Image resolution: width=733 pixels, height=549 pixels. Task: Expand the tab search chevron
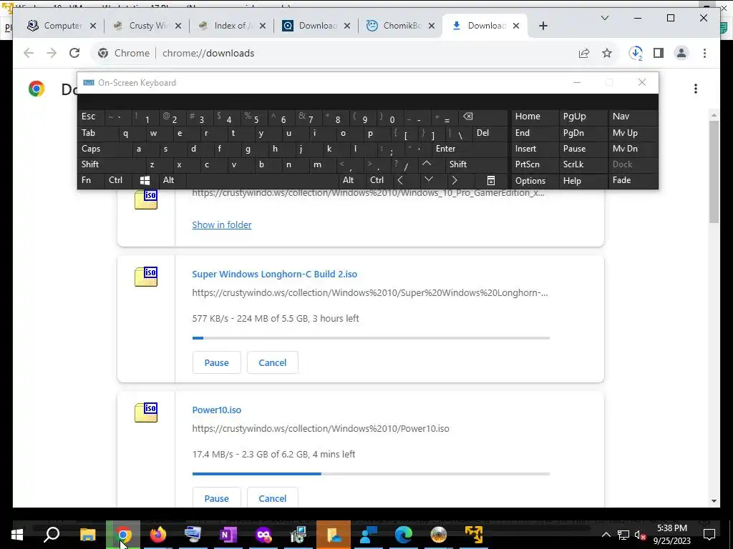click(604, 18)
